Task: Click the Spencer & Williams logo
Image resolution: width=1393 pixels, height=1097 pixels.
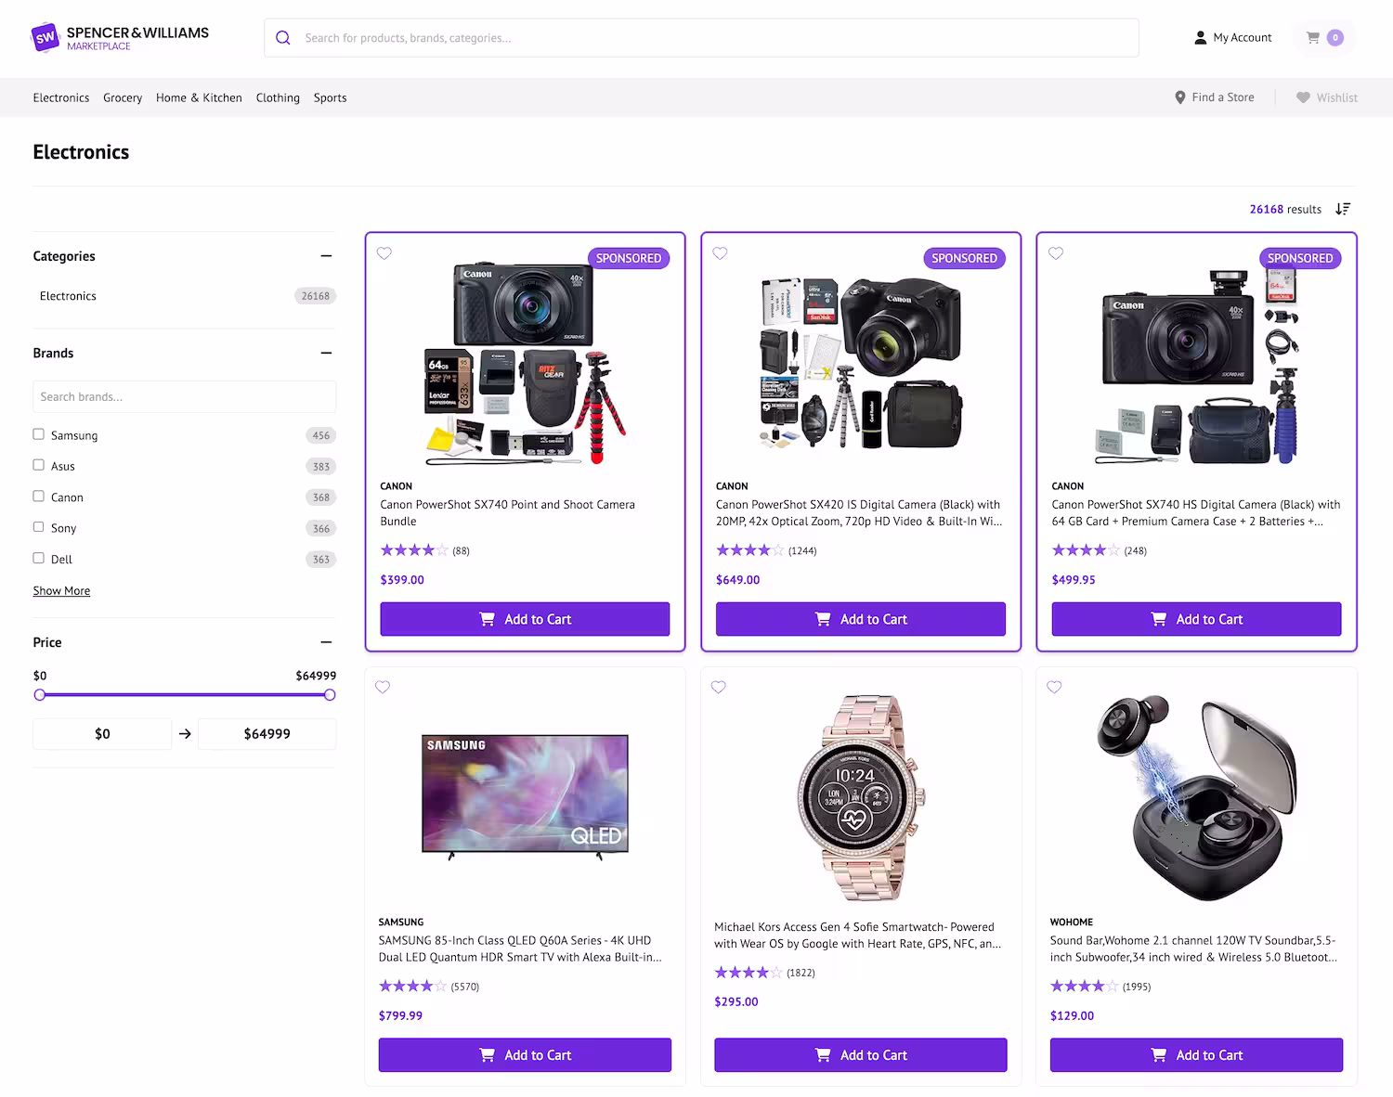Action: pyautogui.click(x=120, y=38)
